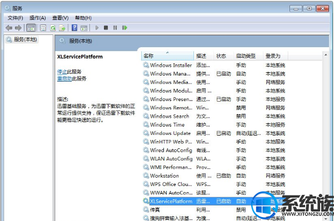
Task: Restart service with the restart icon
Action: point(124,28)
